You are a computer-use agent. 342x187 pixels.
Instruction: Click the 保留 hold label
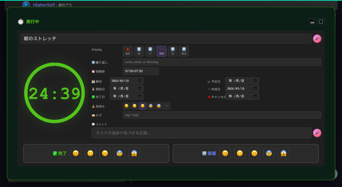pyautogui.click(x=209, y=154)
